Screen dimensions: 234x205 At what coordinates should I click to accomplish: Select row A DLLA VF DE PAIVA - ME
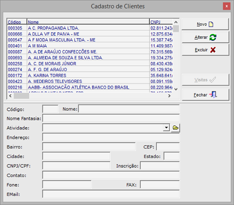pos(90,34)
